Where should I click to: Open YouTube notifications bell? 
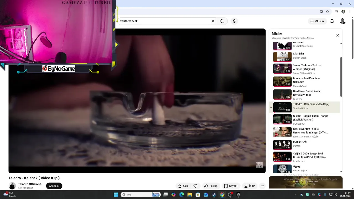(332, 21)
